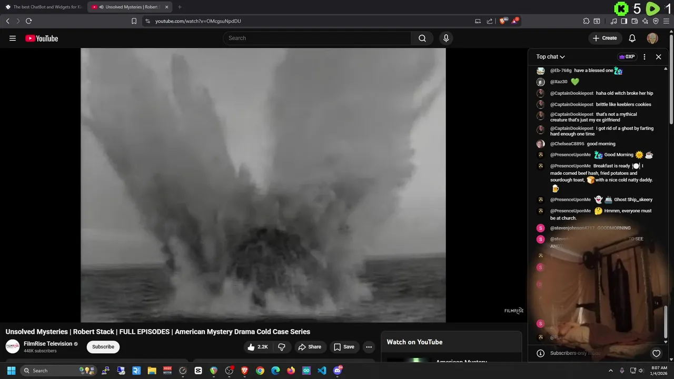Click the chat info circle icon

pyautogui.click(x=540, y=353)
